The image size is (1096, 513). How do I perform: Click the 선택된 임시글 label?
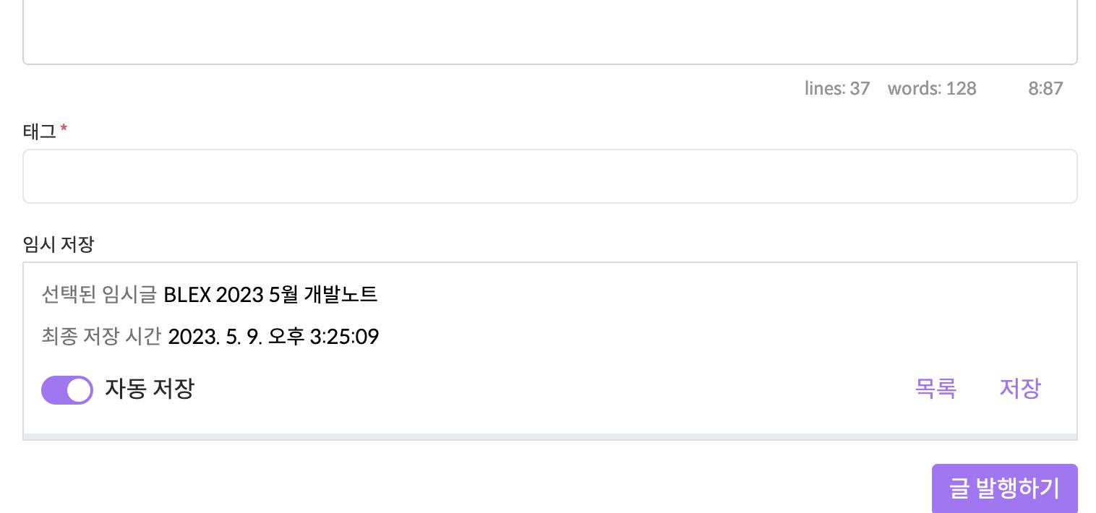pos(99,295)
